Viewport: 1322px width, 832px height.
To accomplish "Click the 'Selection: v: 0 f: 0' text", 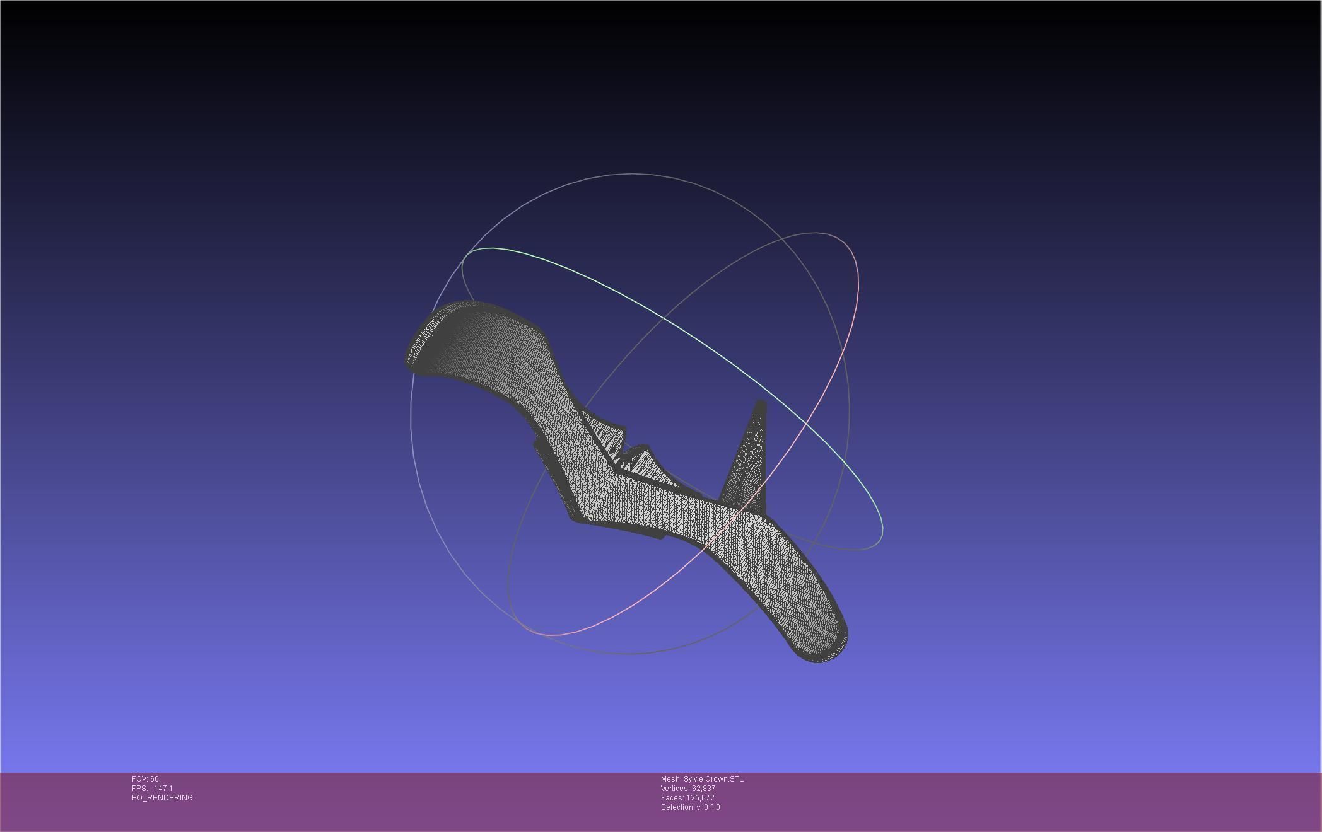I will (690, 807).
